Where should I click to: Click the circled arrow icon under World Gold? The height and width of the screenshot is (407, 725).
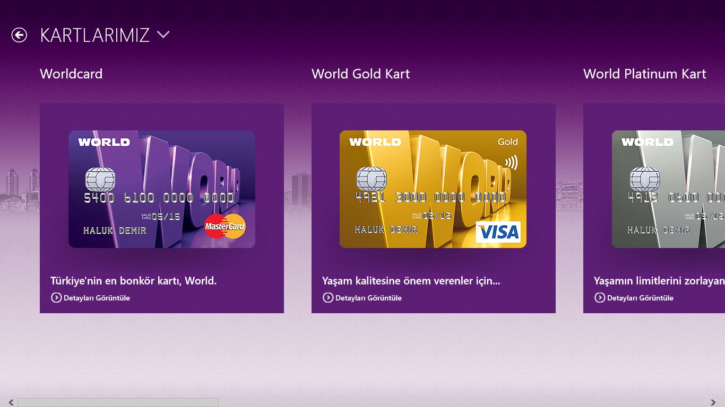(x=328, y=298)
